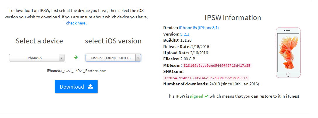Follow the iPhone 6s (iPhone8,1) device link
The image size is (318, 118).
click(x=199, y=28)
